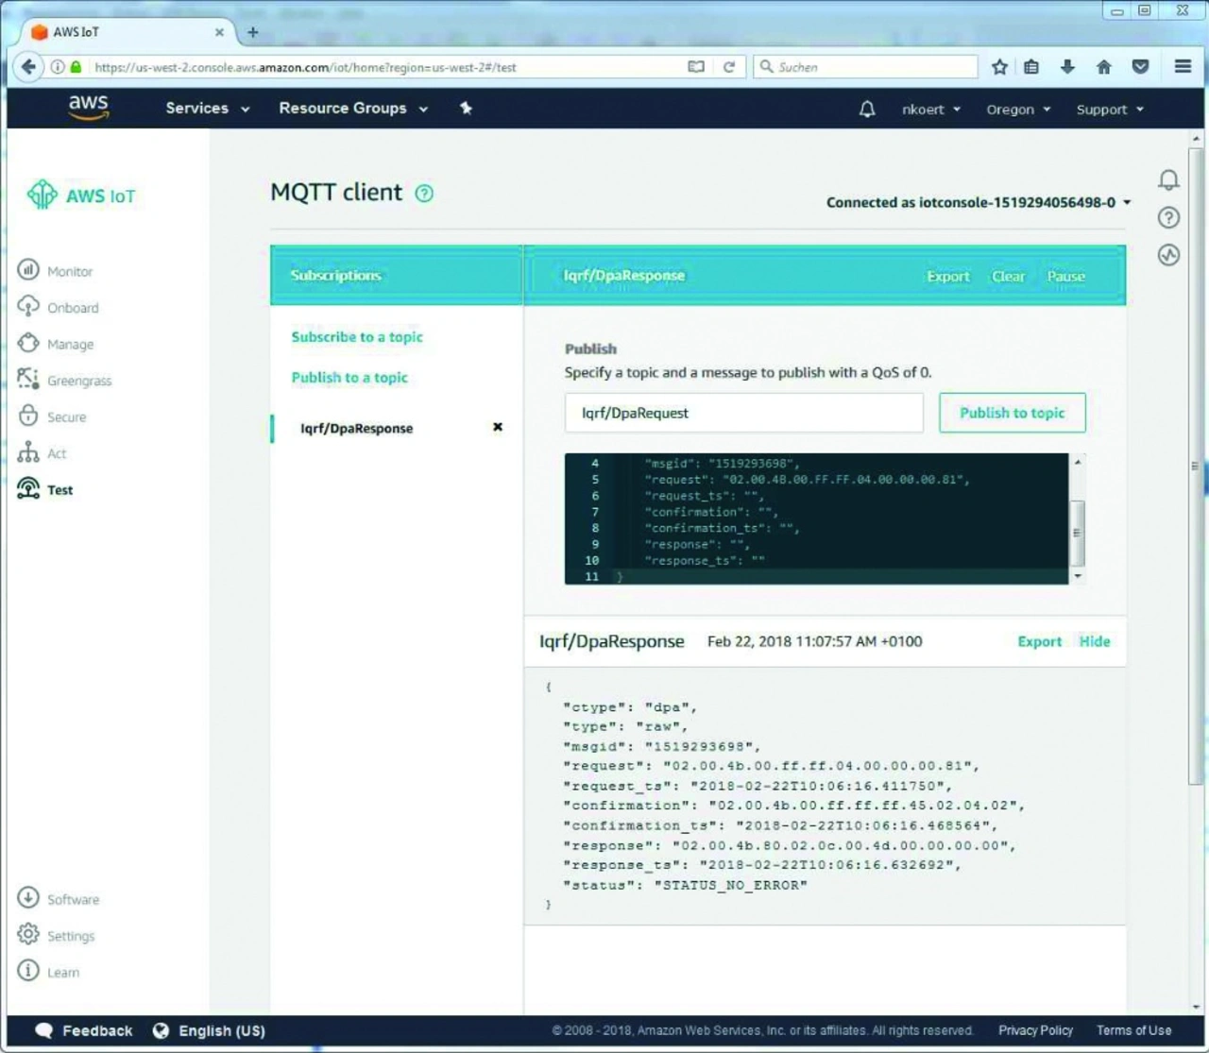Export the Iqrf/DpaResponse message
Image resolution: width=1209 pixels, height=1053 pixels.
1039,641
